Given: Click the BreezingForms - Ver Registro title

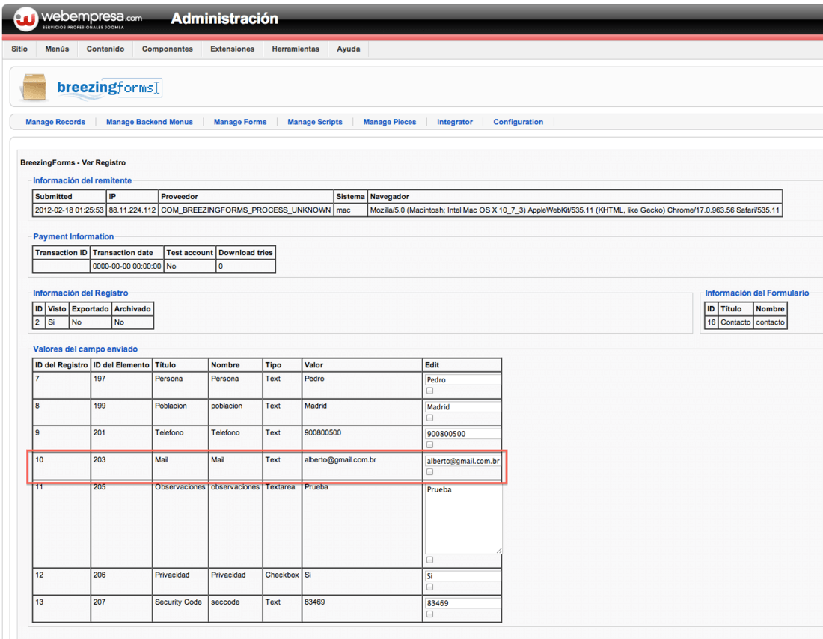Looking at the screenshot, I should point(73,163).
